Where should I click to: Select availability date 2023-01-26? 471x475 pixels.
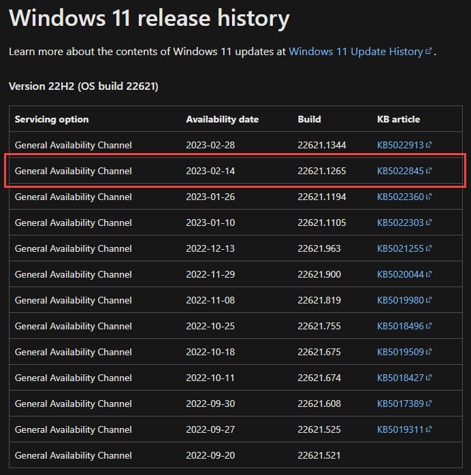click(x=210, y=197)
